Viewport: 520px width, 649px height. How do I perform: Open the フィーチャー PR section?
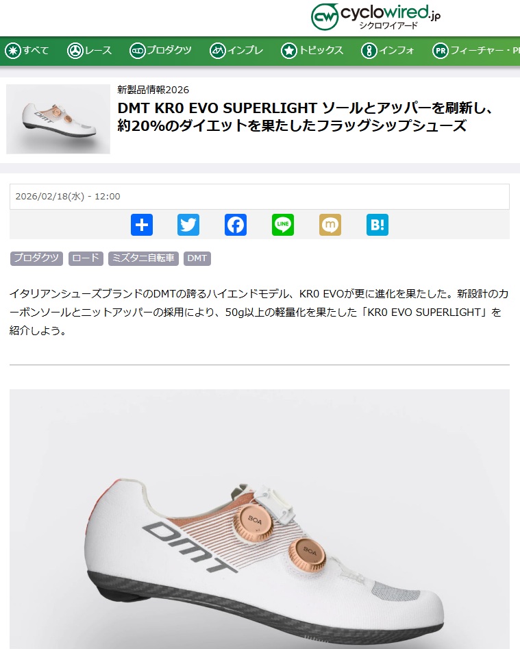coord(476,51)
